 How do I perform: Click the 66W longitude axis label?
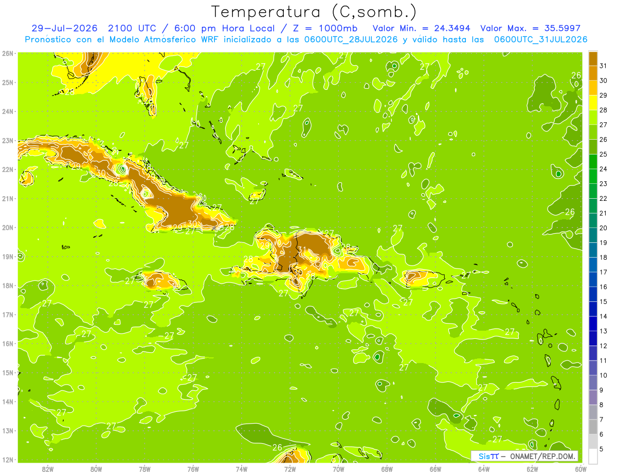[x=435, y=469]
